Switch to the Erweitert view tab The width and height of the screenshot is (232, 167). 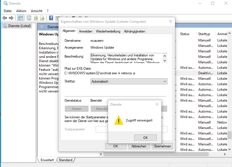[47, 160]
